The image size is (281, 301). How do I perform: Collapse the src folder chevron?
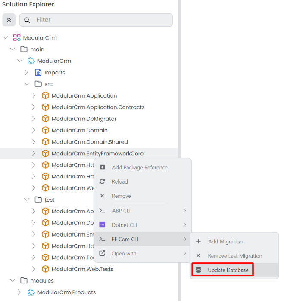point(27,84)
